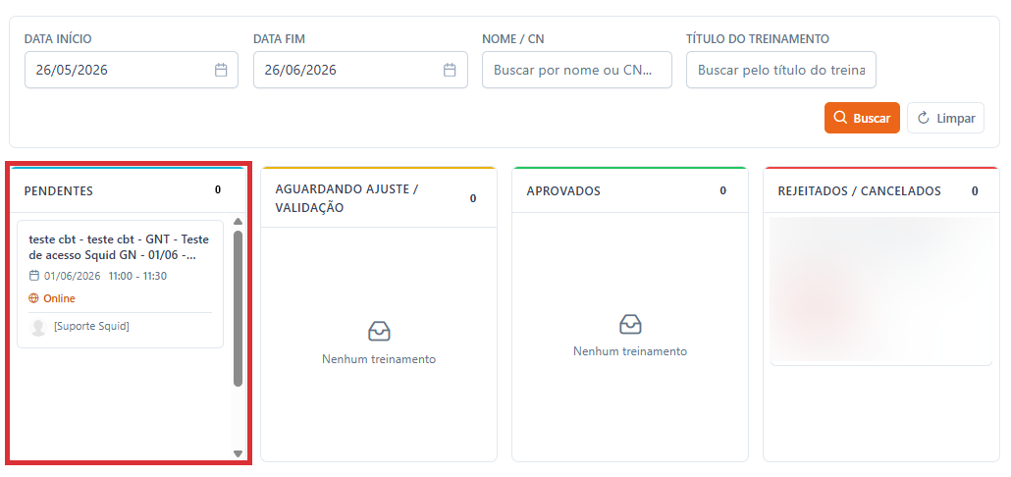Click the Suporte Squid avatar icon
The height and width of the screenshot is (477, 1011).
point(38,327)
